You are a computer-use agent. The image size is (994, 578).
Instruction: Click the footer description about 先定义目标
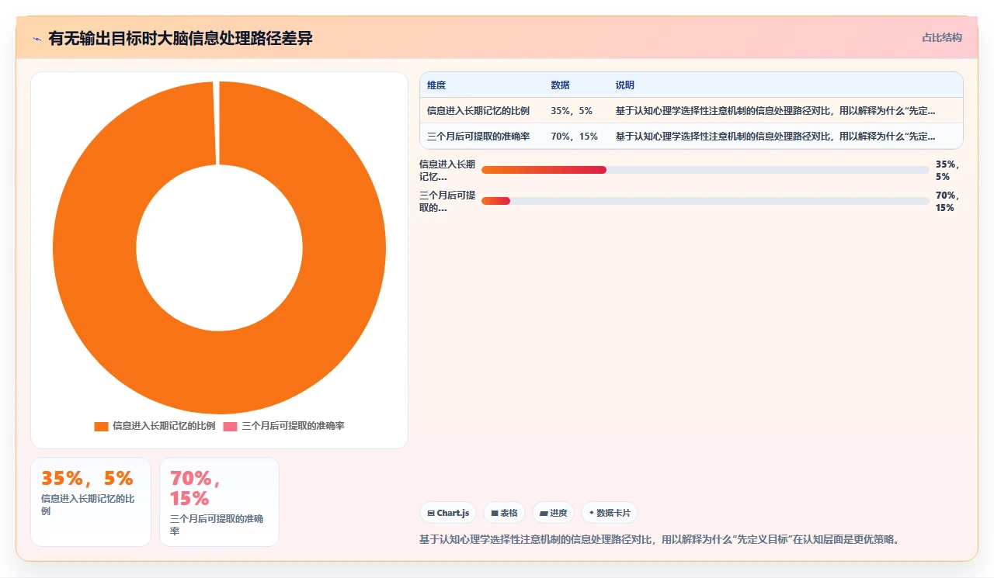[661, 539]
